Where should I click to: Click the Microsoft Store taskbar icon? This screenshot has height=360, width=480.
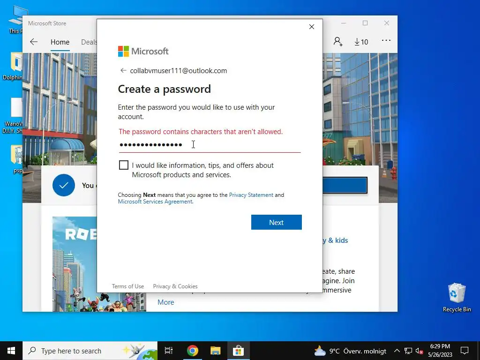[238, 351]
